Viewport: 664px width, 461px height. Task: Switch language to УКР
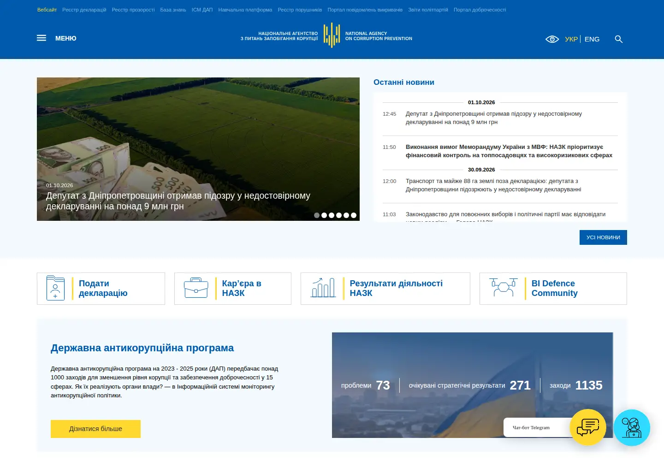click(x=571, y=39)
